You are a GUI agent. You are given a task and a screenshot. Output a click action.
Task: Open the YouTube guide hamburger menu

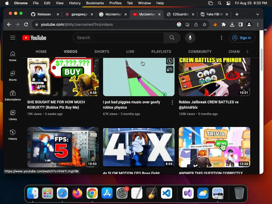(13, 38)
